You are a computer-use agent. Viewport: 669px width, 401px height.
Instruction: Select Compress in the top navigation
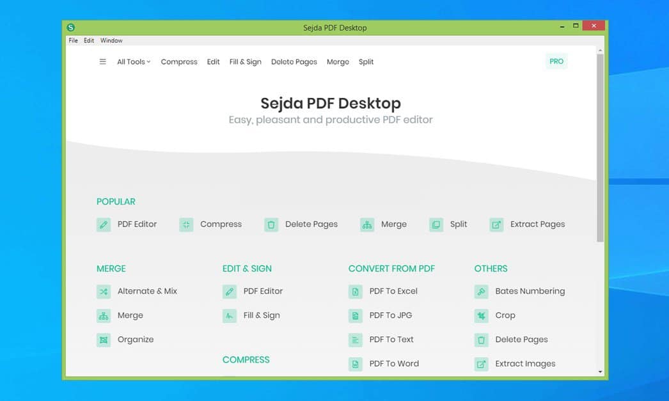(179, 62)
